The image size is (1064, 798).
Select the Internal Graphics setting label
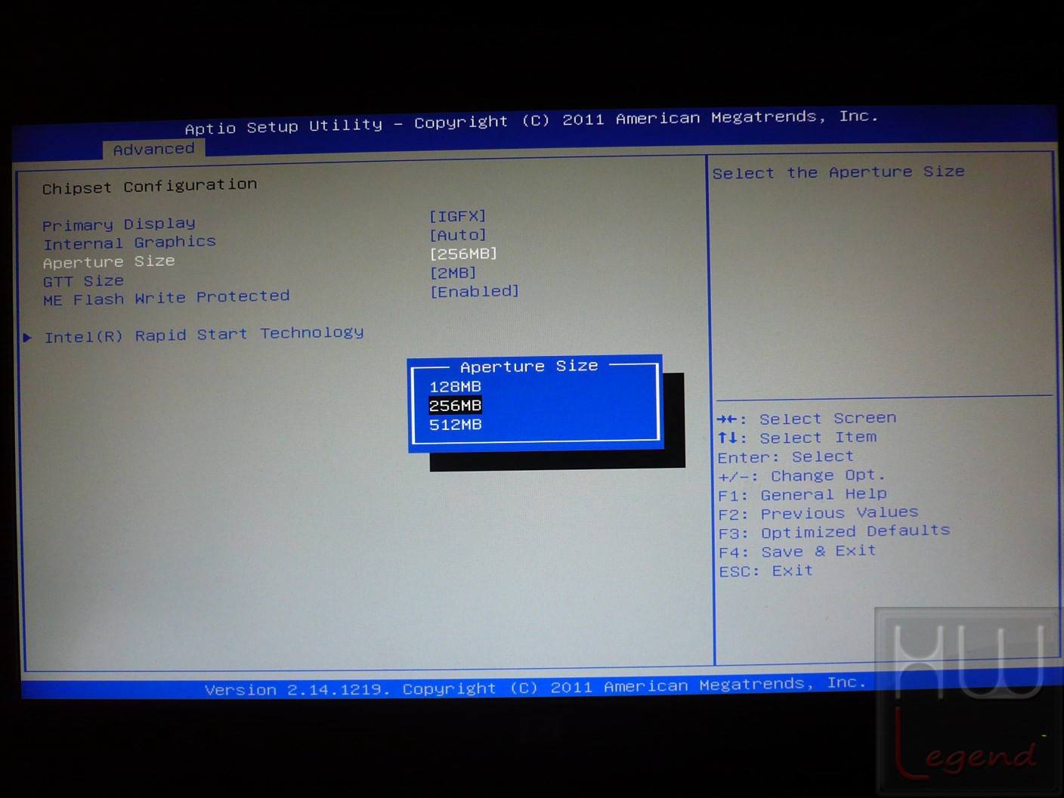click(129, 243)
